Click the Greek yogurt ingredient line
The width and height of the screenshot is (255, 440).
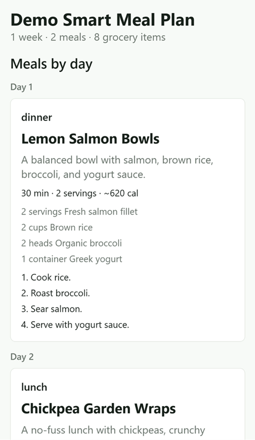click(72, 259)
